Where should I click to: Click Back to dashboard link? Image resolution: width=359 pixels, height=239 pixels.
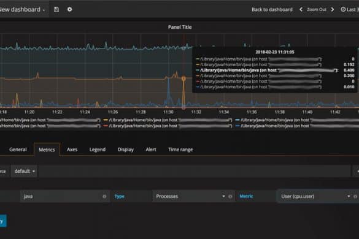coord(272,9)
